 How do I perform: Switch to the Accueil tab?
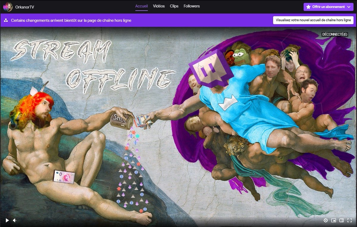tap(142, 6)
